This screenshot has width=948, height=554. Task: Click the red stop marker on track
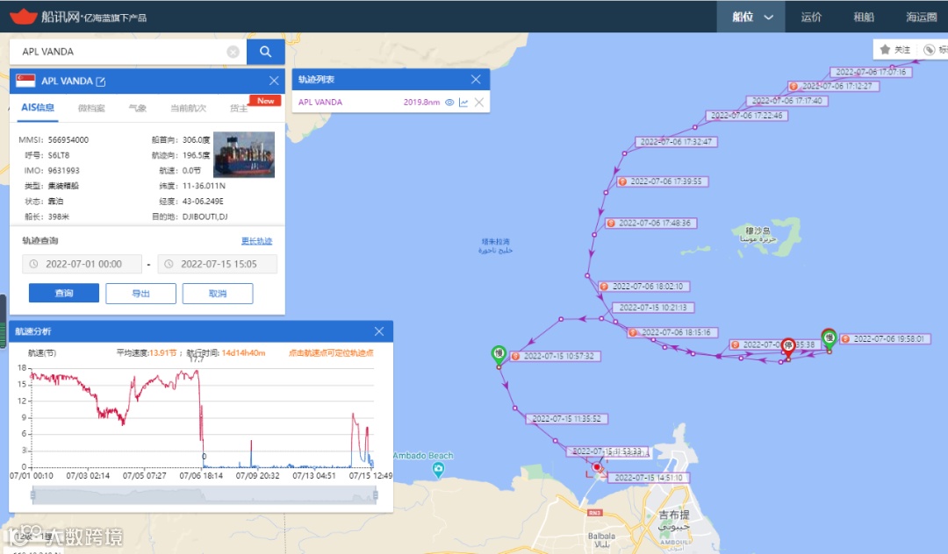click(787, 346)
